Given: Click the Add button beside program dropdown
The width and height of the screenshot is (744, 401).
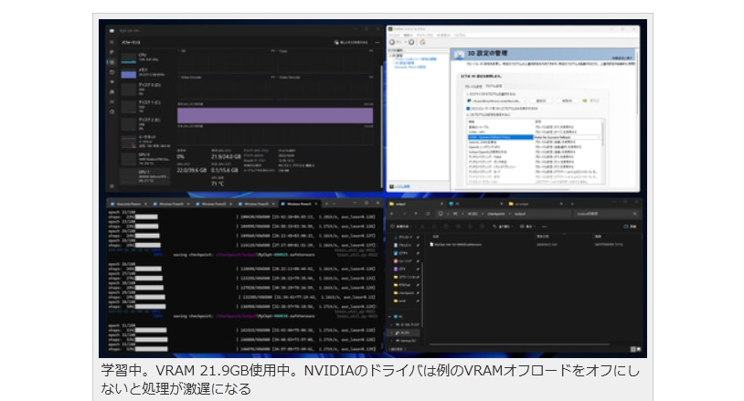Looking at the screenshot, I should coord(541,100).
